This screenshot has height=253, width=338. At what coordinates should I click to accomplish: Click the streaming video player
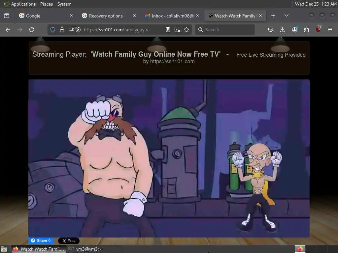[x=169, y=158]
